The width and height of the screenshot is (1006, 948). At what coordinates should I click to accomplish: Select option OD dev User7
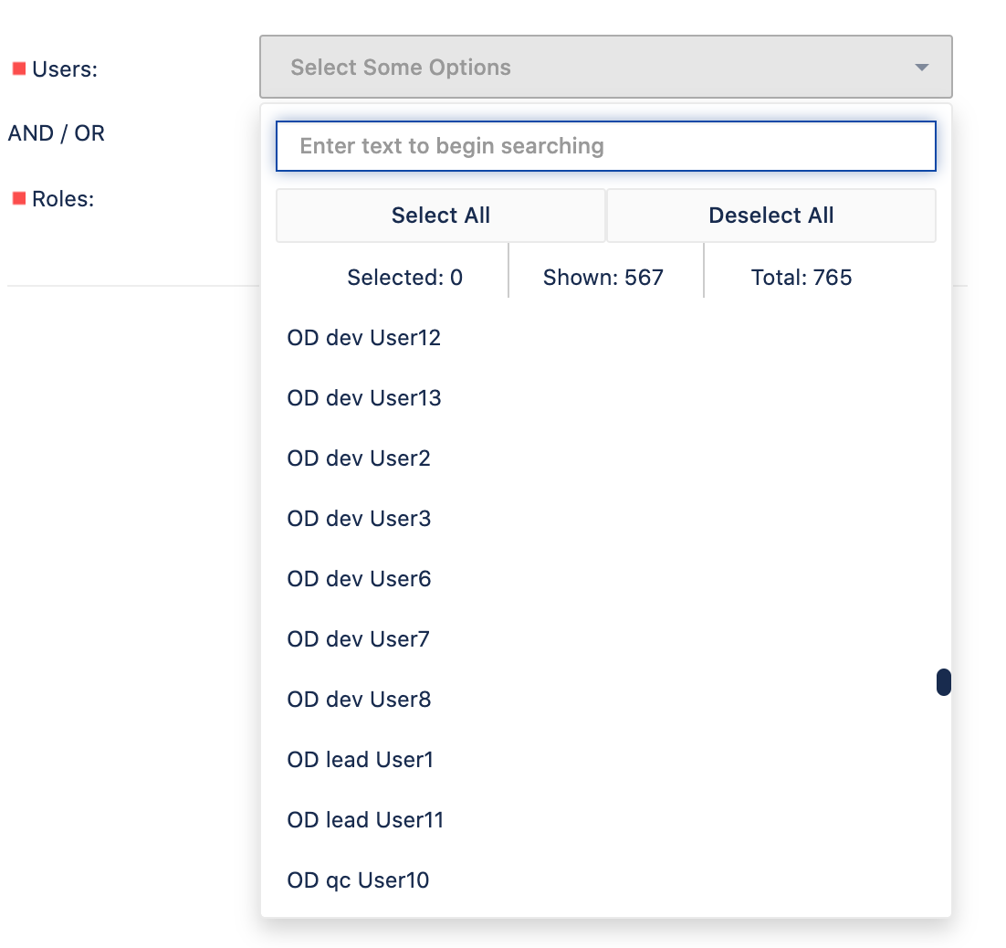pyautogui.click(x=605, y=639)
